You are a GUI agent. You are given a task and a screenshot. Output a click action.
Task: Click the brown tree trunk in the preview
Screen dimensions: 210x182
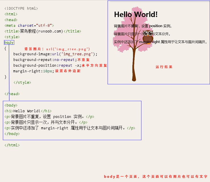point(134,64)
